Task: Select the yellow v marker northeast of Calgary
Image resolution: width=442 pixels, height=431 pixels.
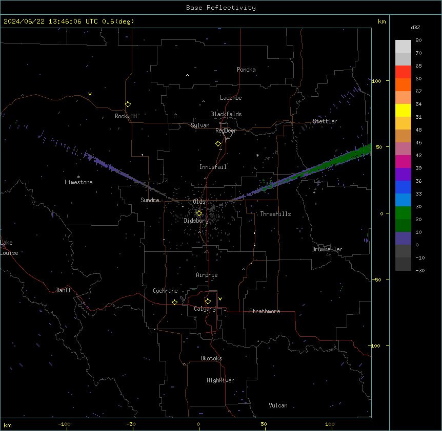Action: pos(220,299)
